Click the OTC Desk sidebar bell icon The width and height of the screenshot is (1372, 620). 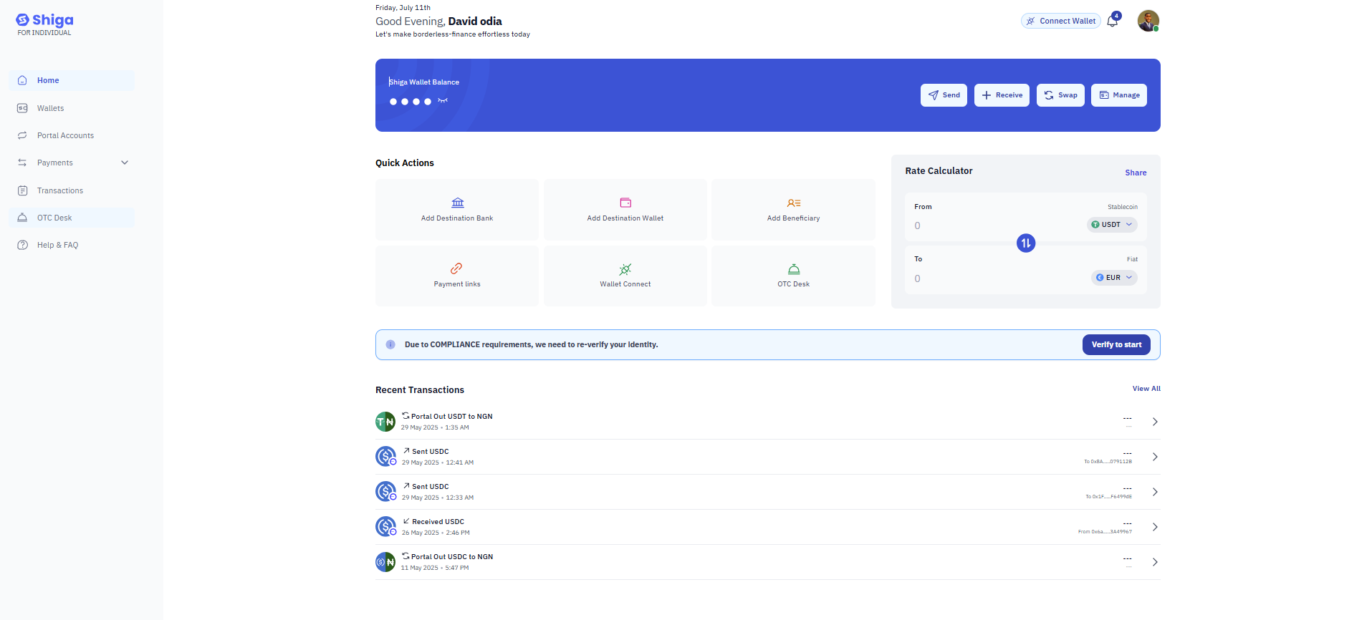[22, 218]
